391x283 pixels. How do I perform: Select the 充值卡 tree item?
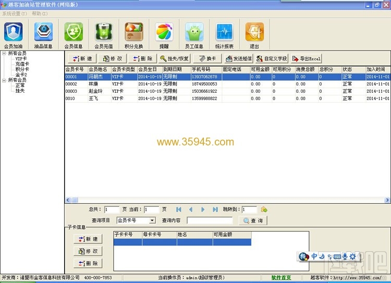coord(22,64)
